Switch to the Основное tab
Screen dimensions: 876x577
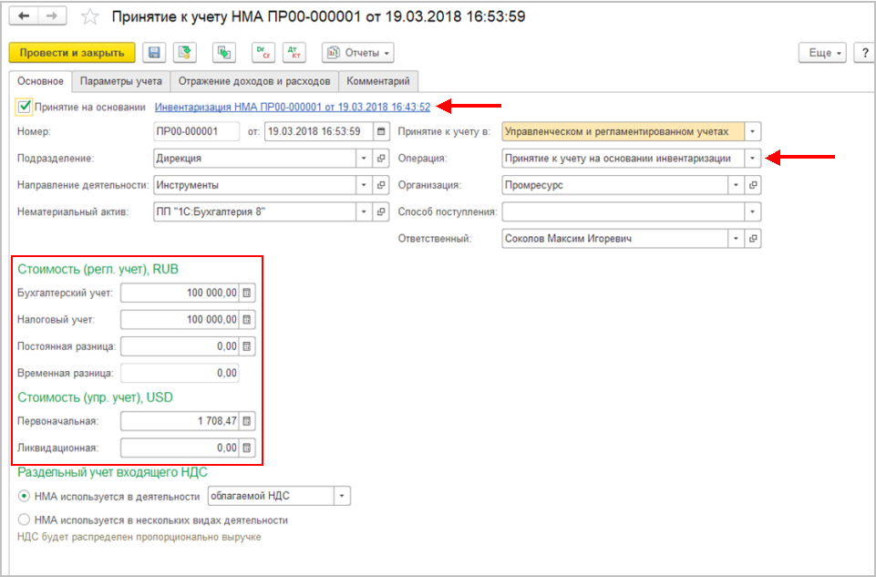(x=40, y=81)
